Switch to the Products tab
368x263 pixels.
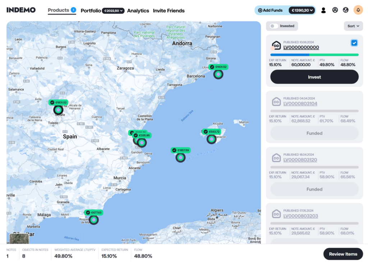[x=58, y=10]
